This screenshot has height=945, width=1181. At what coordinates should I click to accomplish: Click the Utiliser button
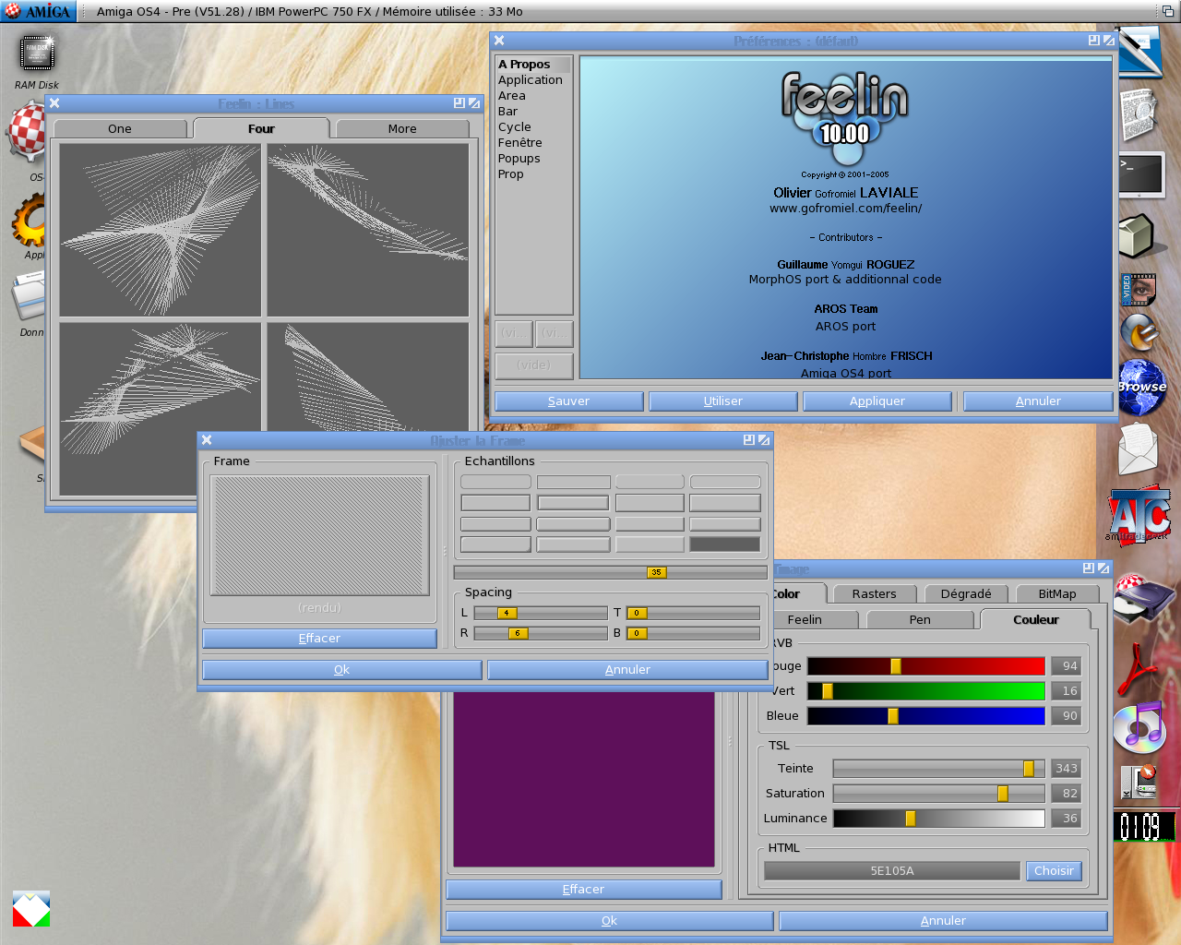[723, 401]
